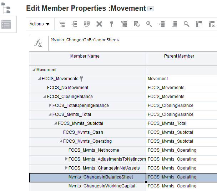Click parent cell of FCCS_TotalOpeningBalance row
This screenshot has width=217, height=191.
(181, 106)
